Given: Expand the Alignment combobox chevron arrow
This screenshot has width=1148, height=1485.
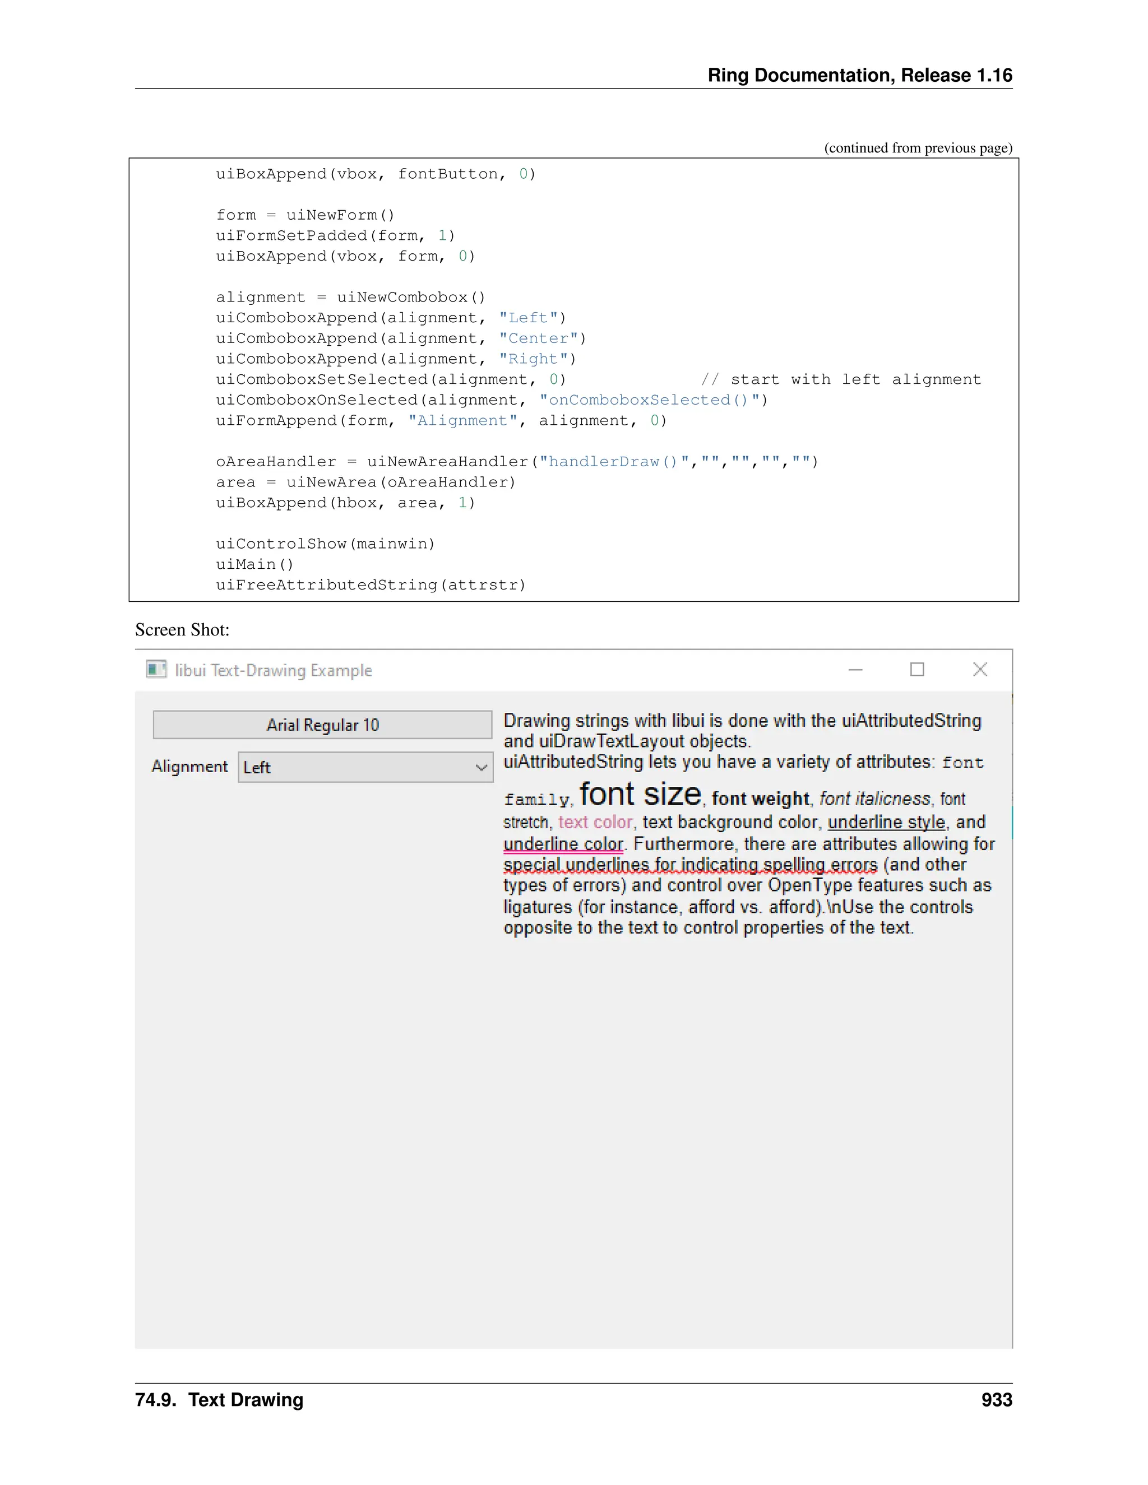Looking at the screenshot, I should coord(482,768).
